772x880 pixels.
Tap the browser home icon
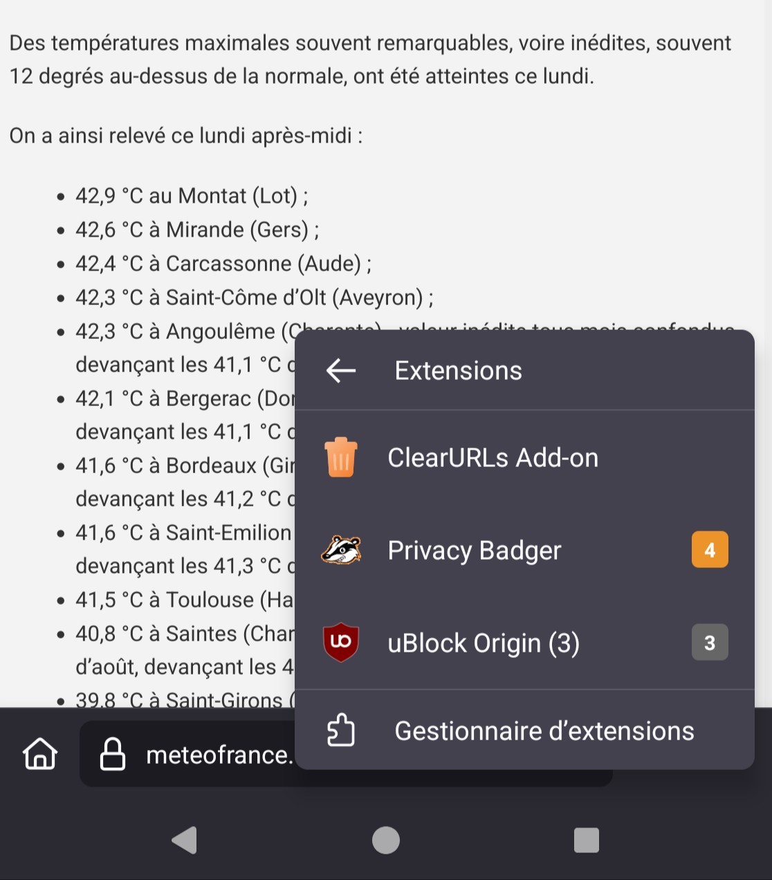point(40,753)
